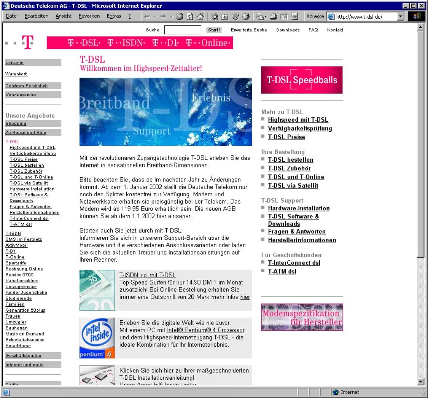Screen dimensions: 428x398
Task: Click the Internet zone globe in the status bar
Action: pos(336,392)
